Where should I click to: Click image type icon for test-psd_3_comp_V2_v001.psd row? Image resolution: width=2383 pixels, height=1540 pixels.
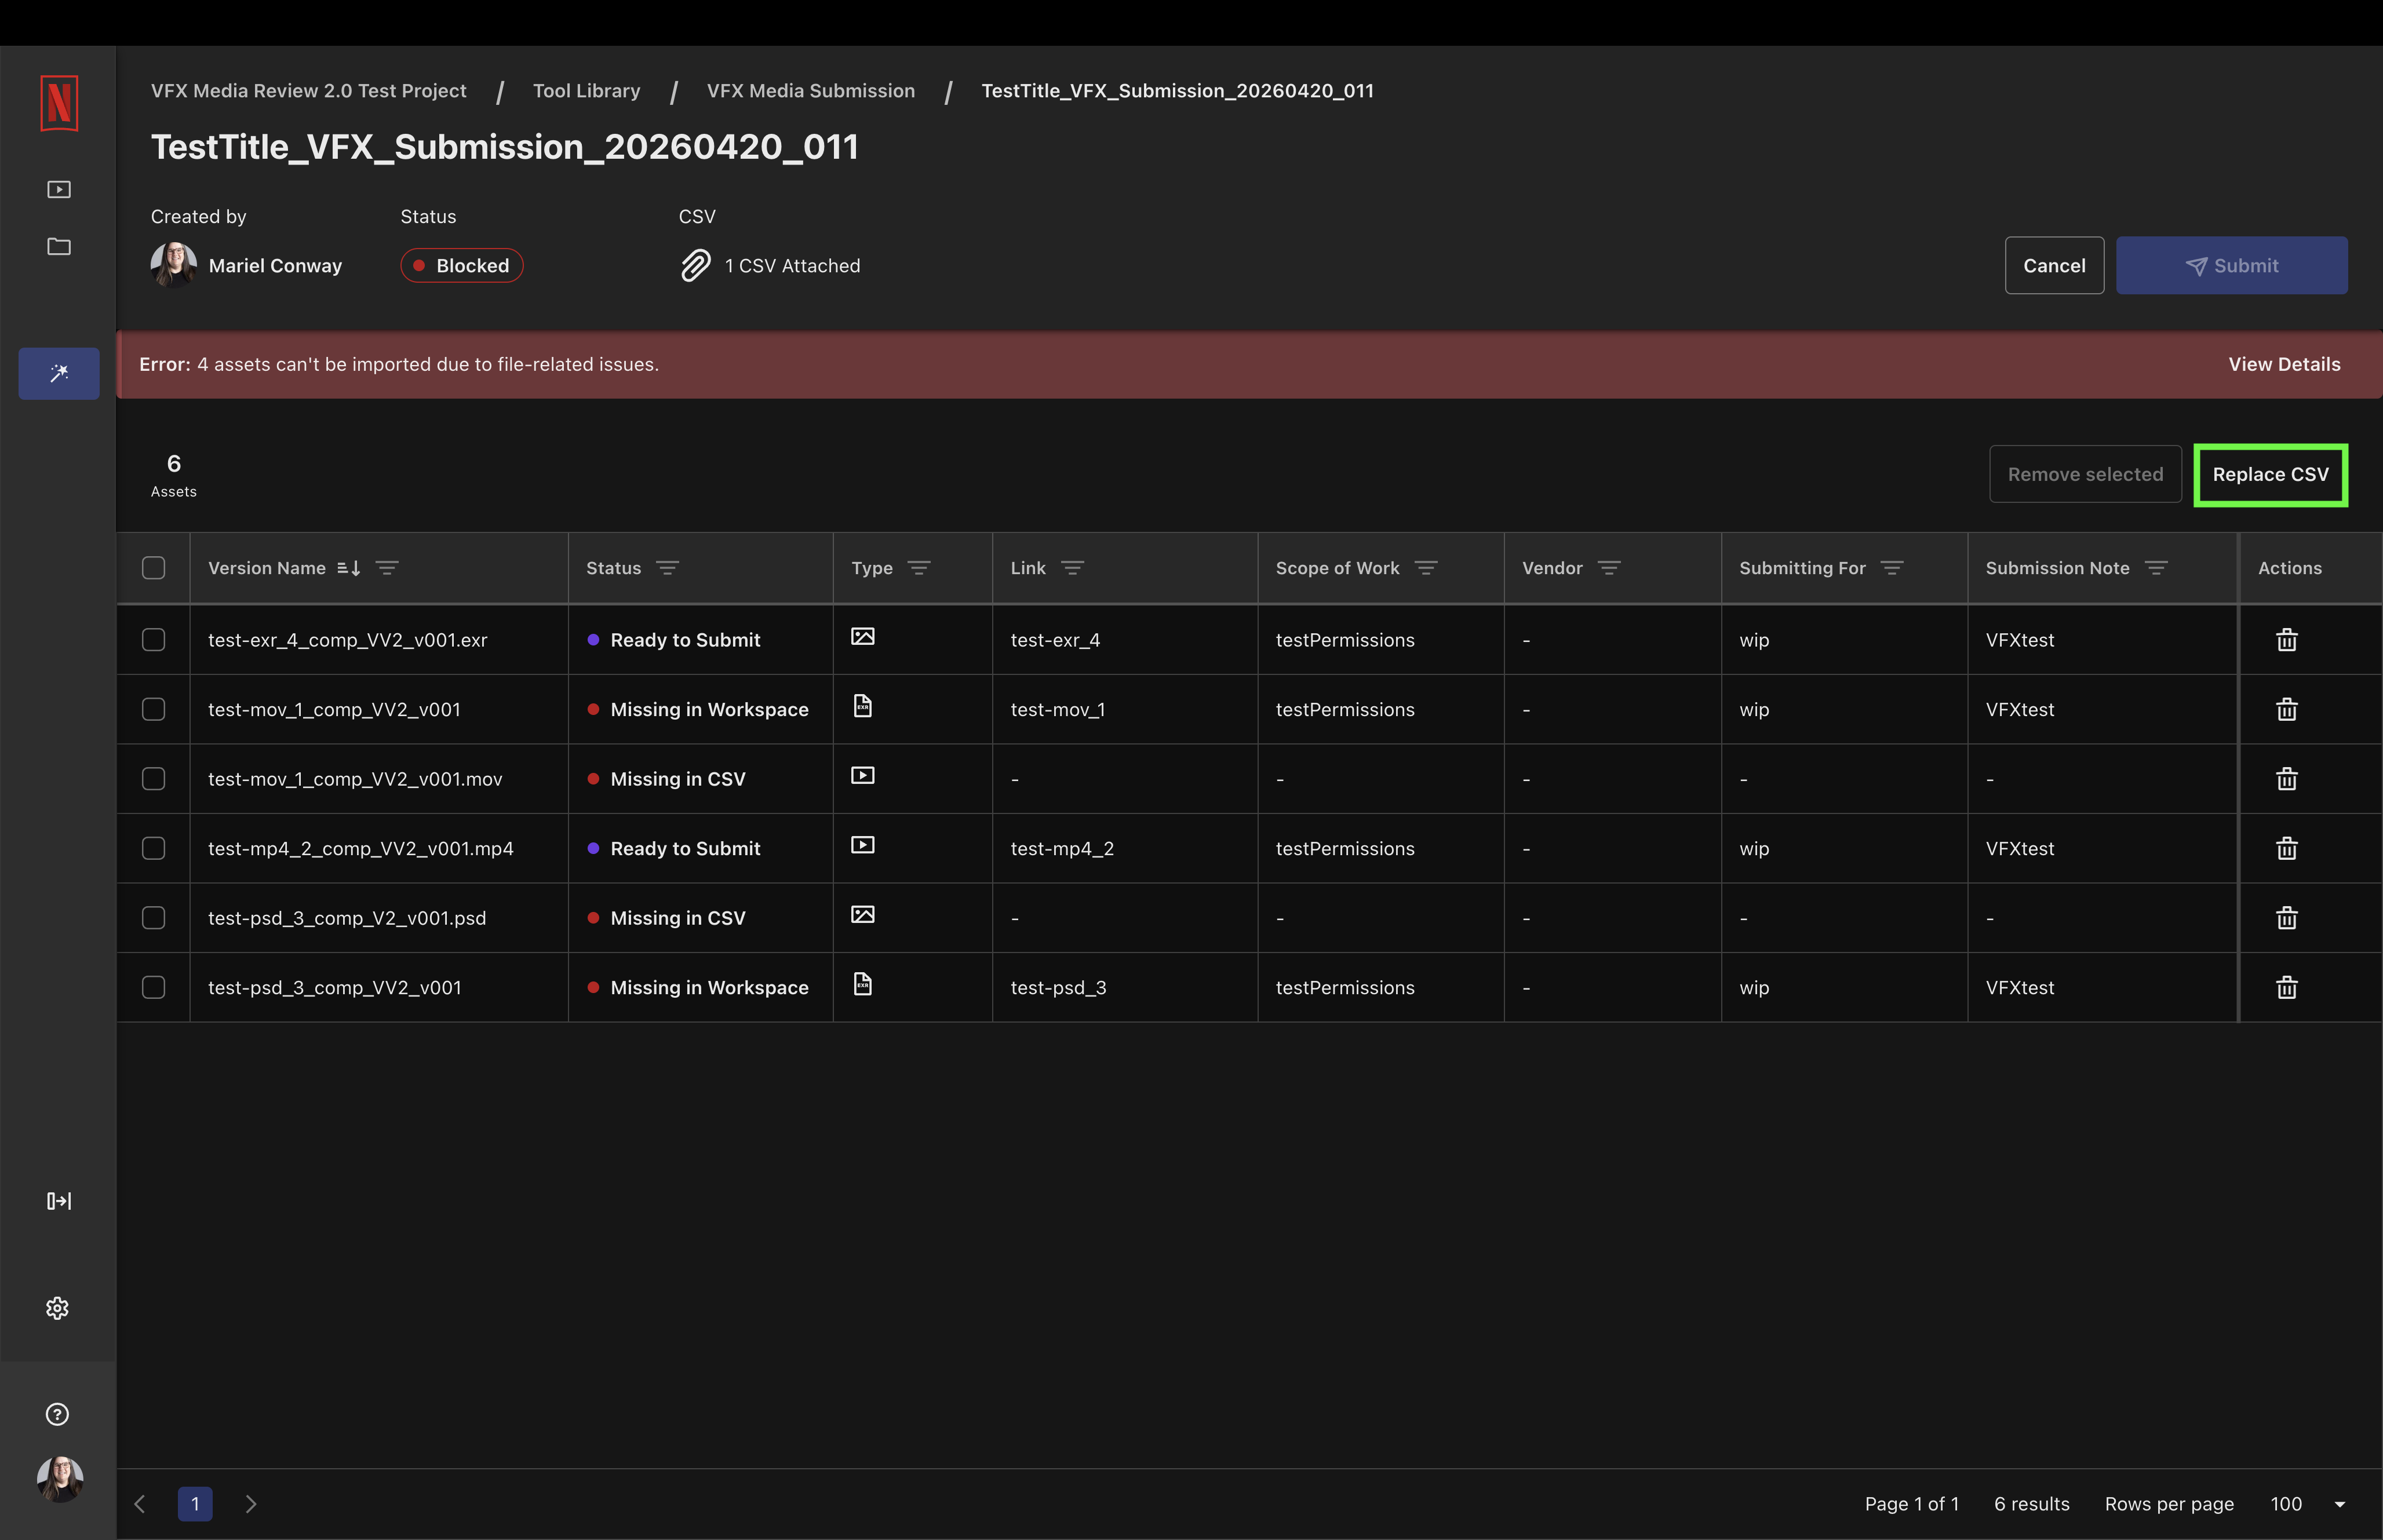tap(863, 915)
